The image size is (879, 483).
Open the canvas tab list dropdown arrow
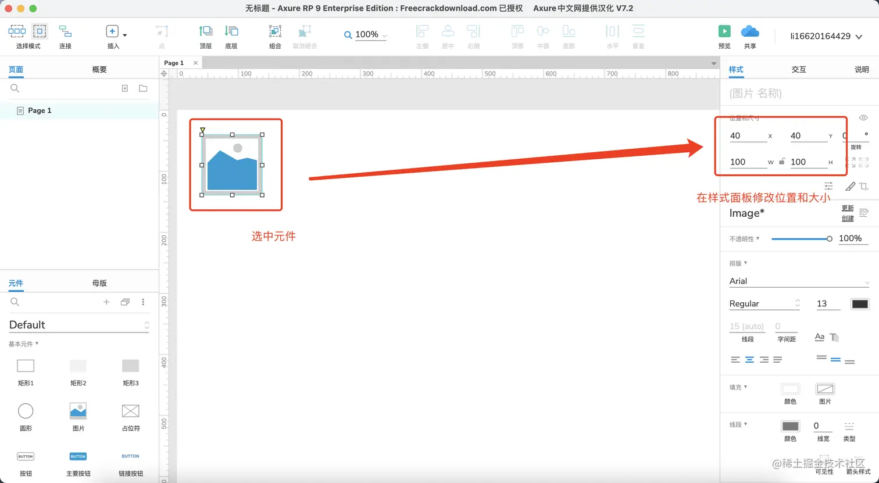714,63
